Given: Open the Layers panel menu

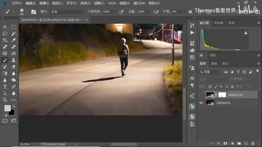Looking at the screenshot, I should [259, 63].
